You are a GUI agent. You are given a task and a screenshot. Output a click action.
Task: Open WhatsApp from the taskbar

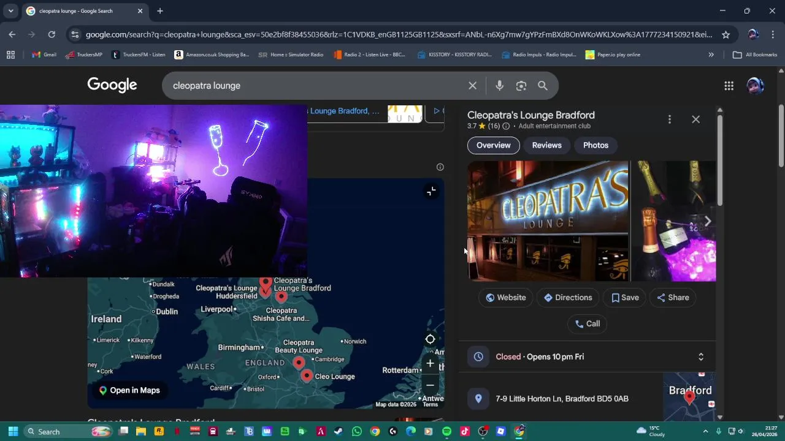pyautogui.click(x=357, y=431)
